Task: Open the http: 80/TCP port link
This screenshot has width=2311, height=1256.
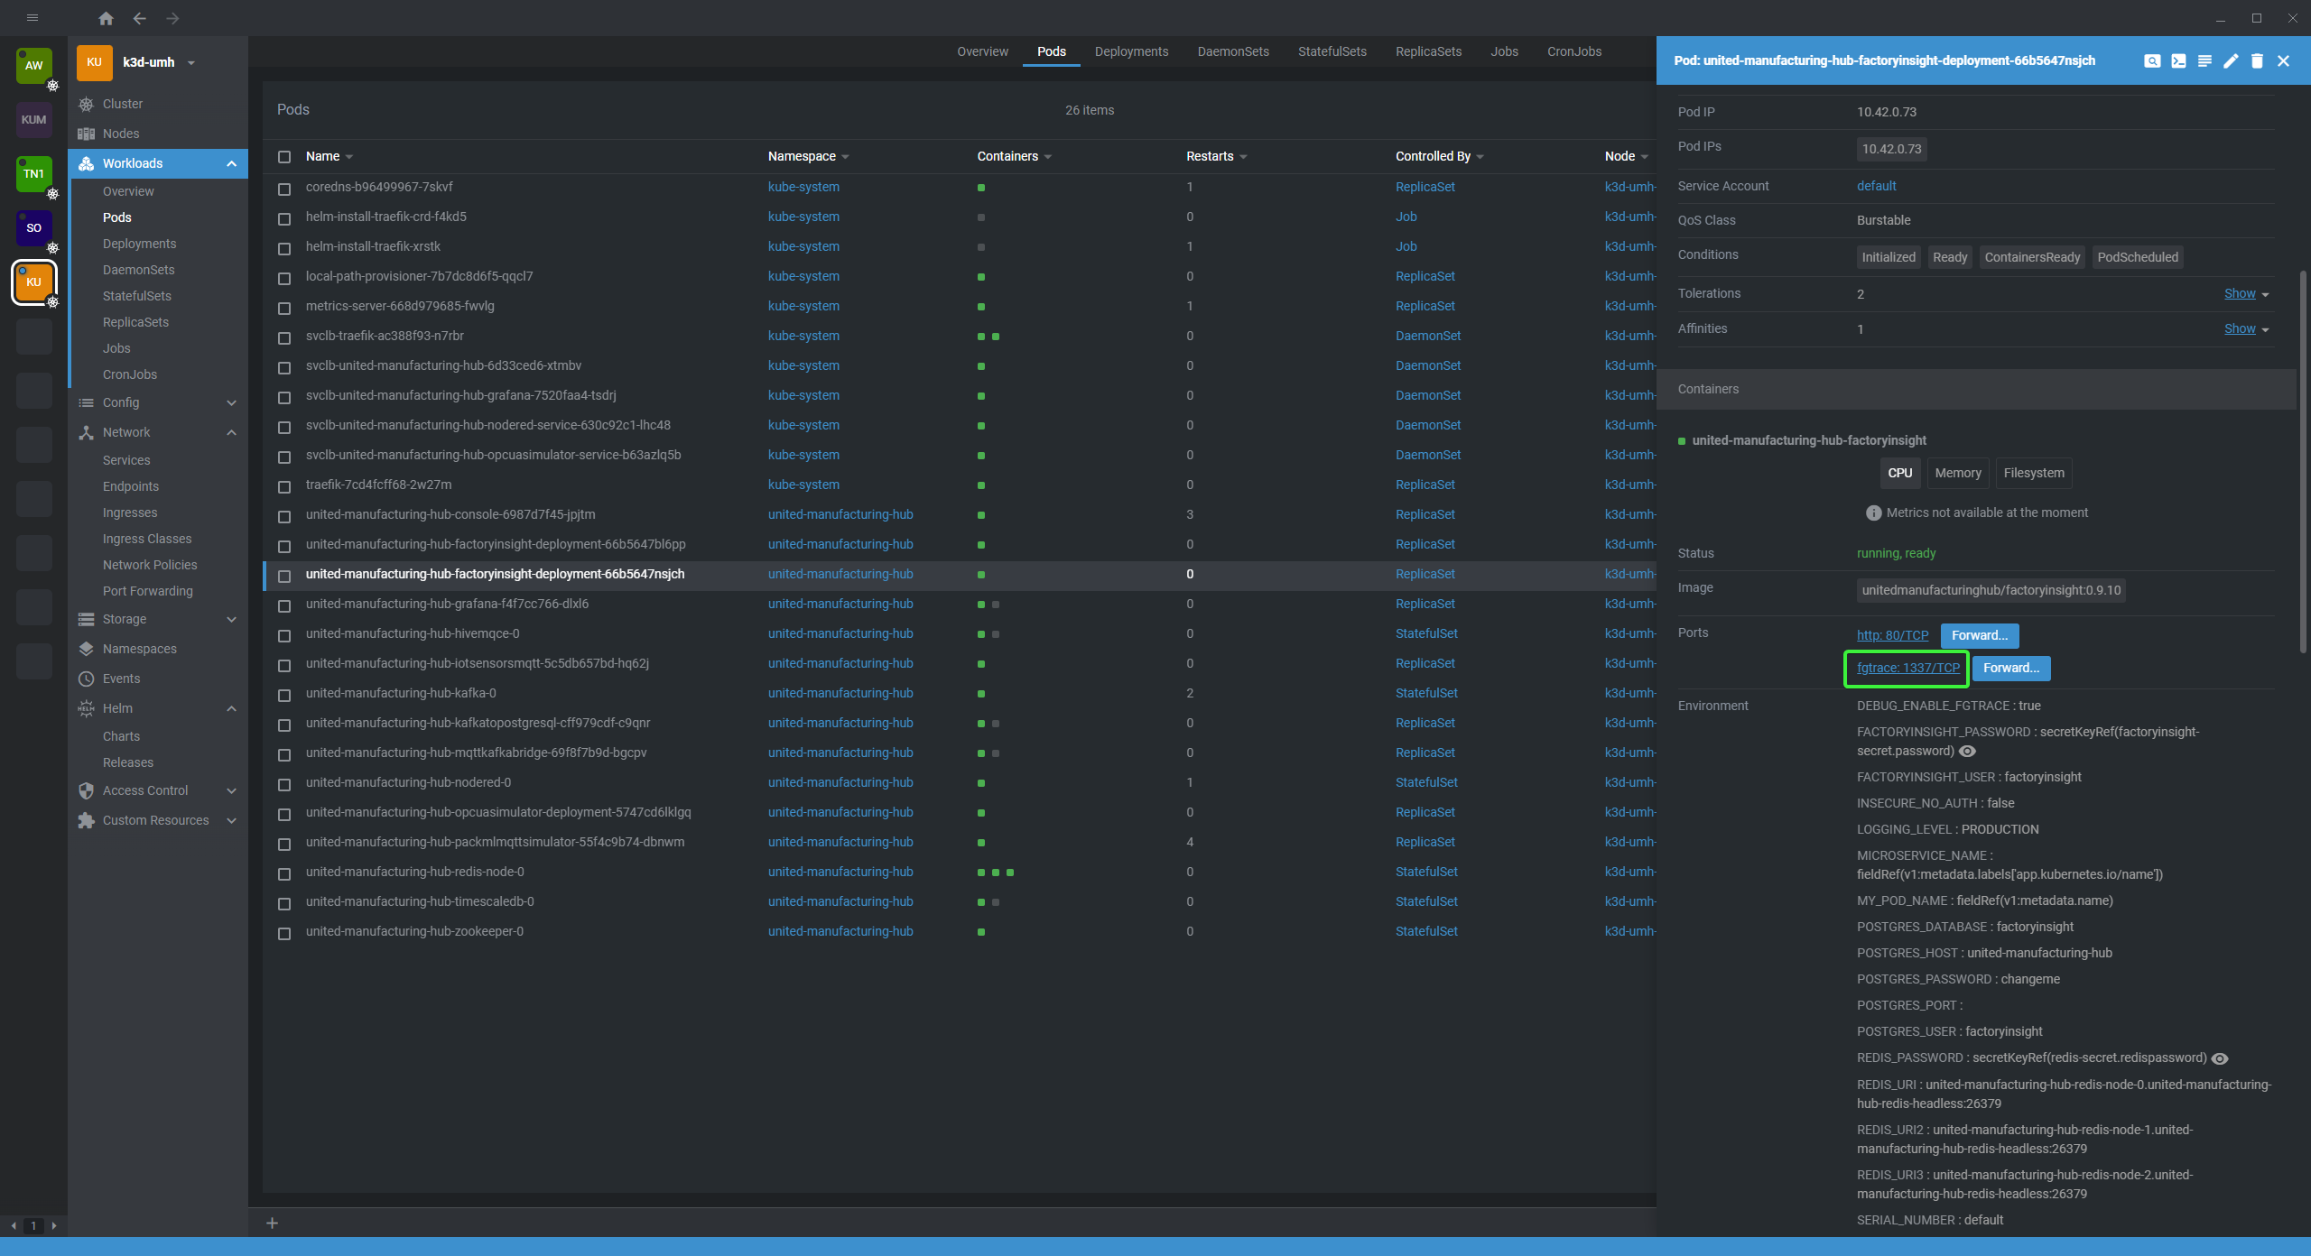Action: (x=1892, y=635)
